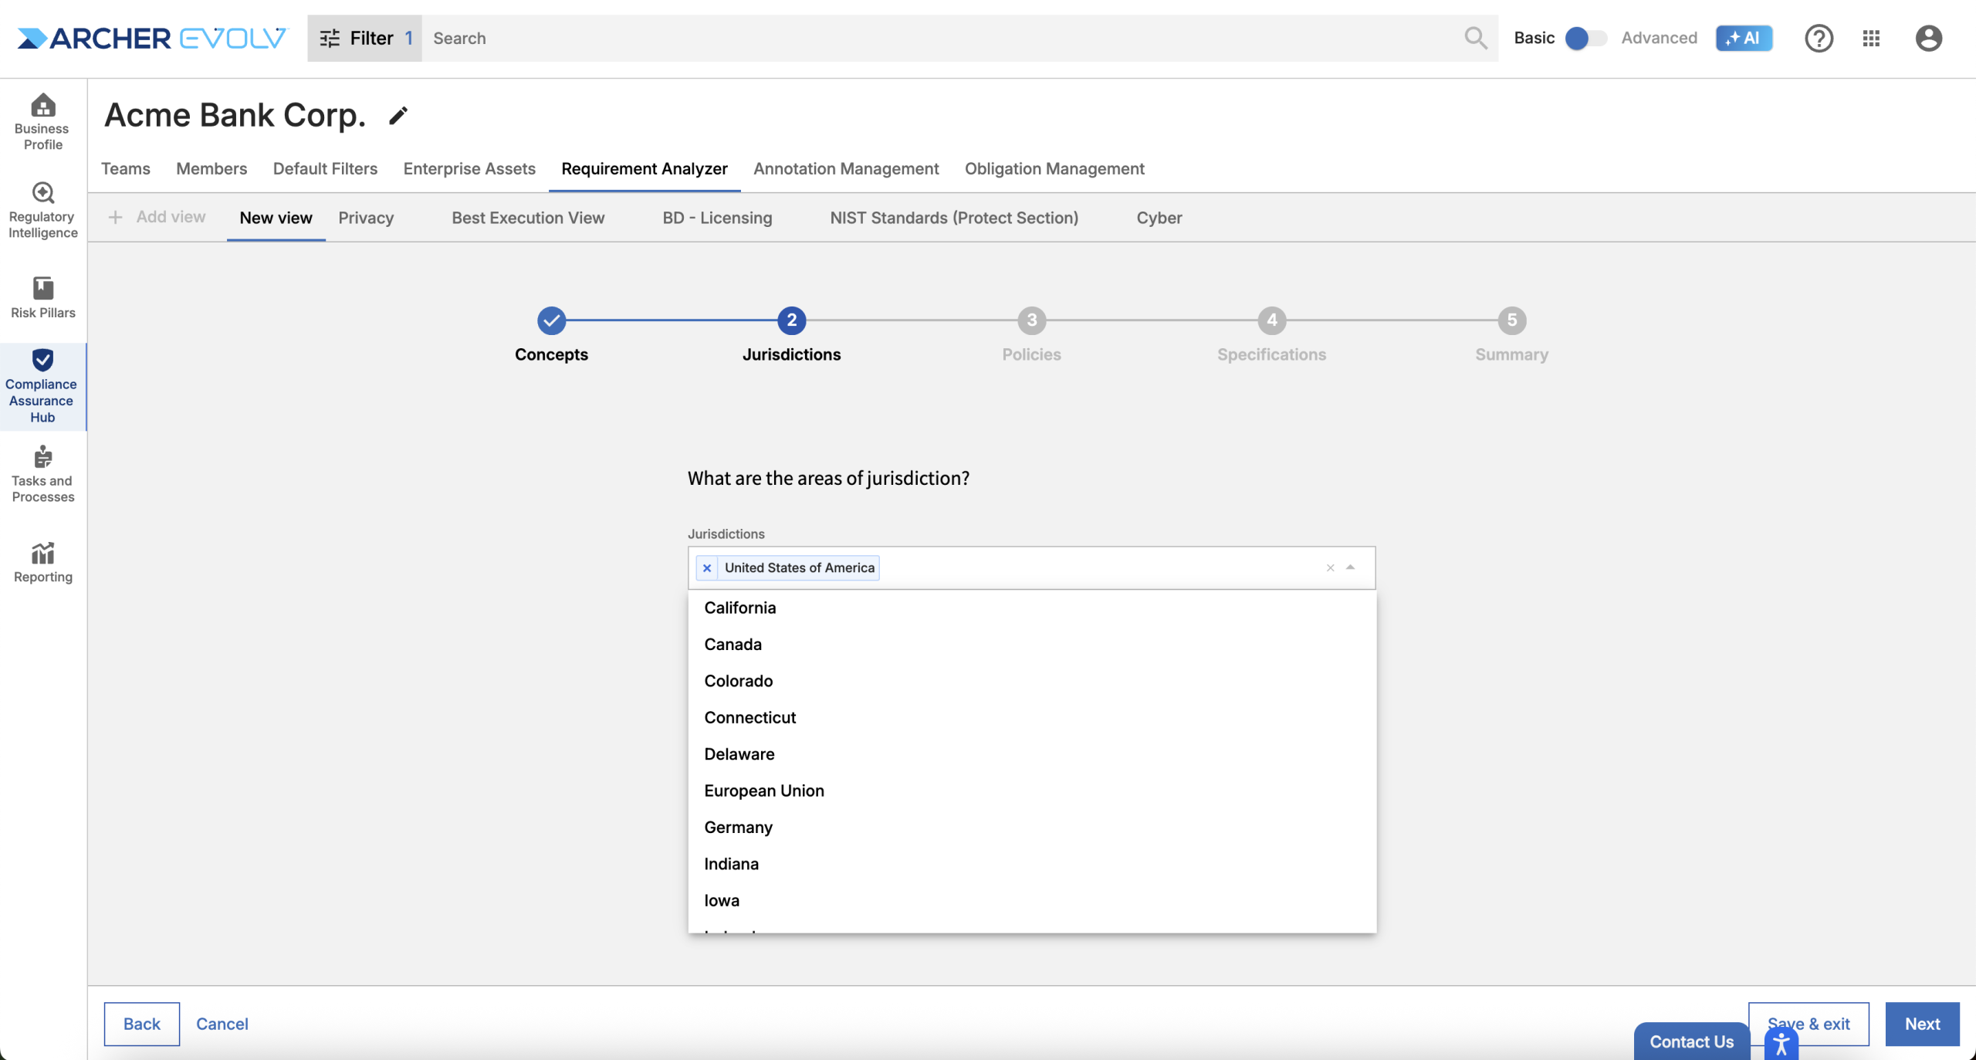Image resolution: width=1976 pixels, height=1060 pixels.
Task: Open Tasks and Processes sidebar item
Action: 42,473
